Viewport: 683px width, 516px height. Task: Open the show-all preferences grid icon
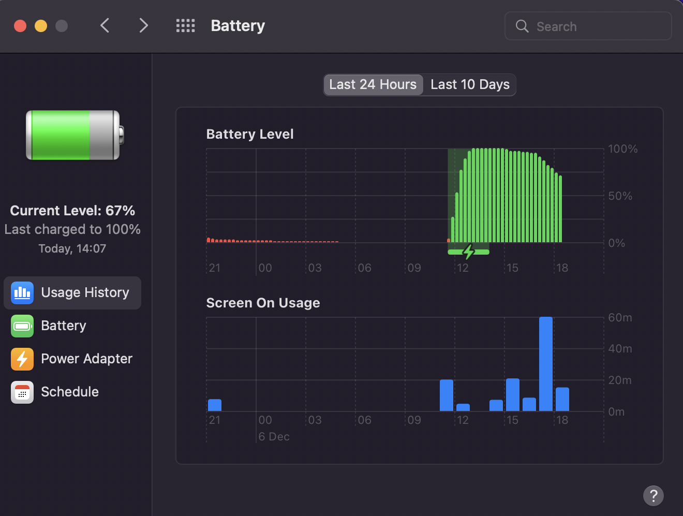[x=185, y=26]
